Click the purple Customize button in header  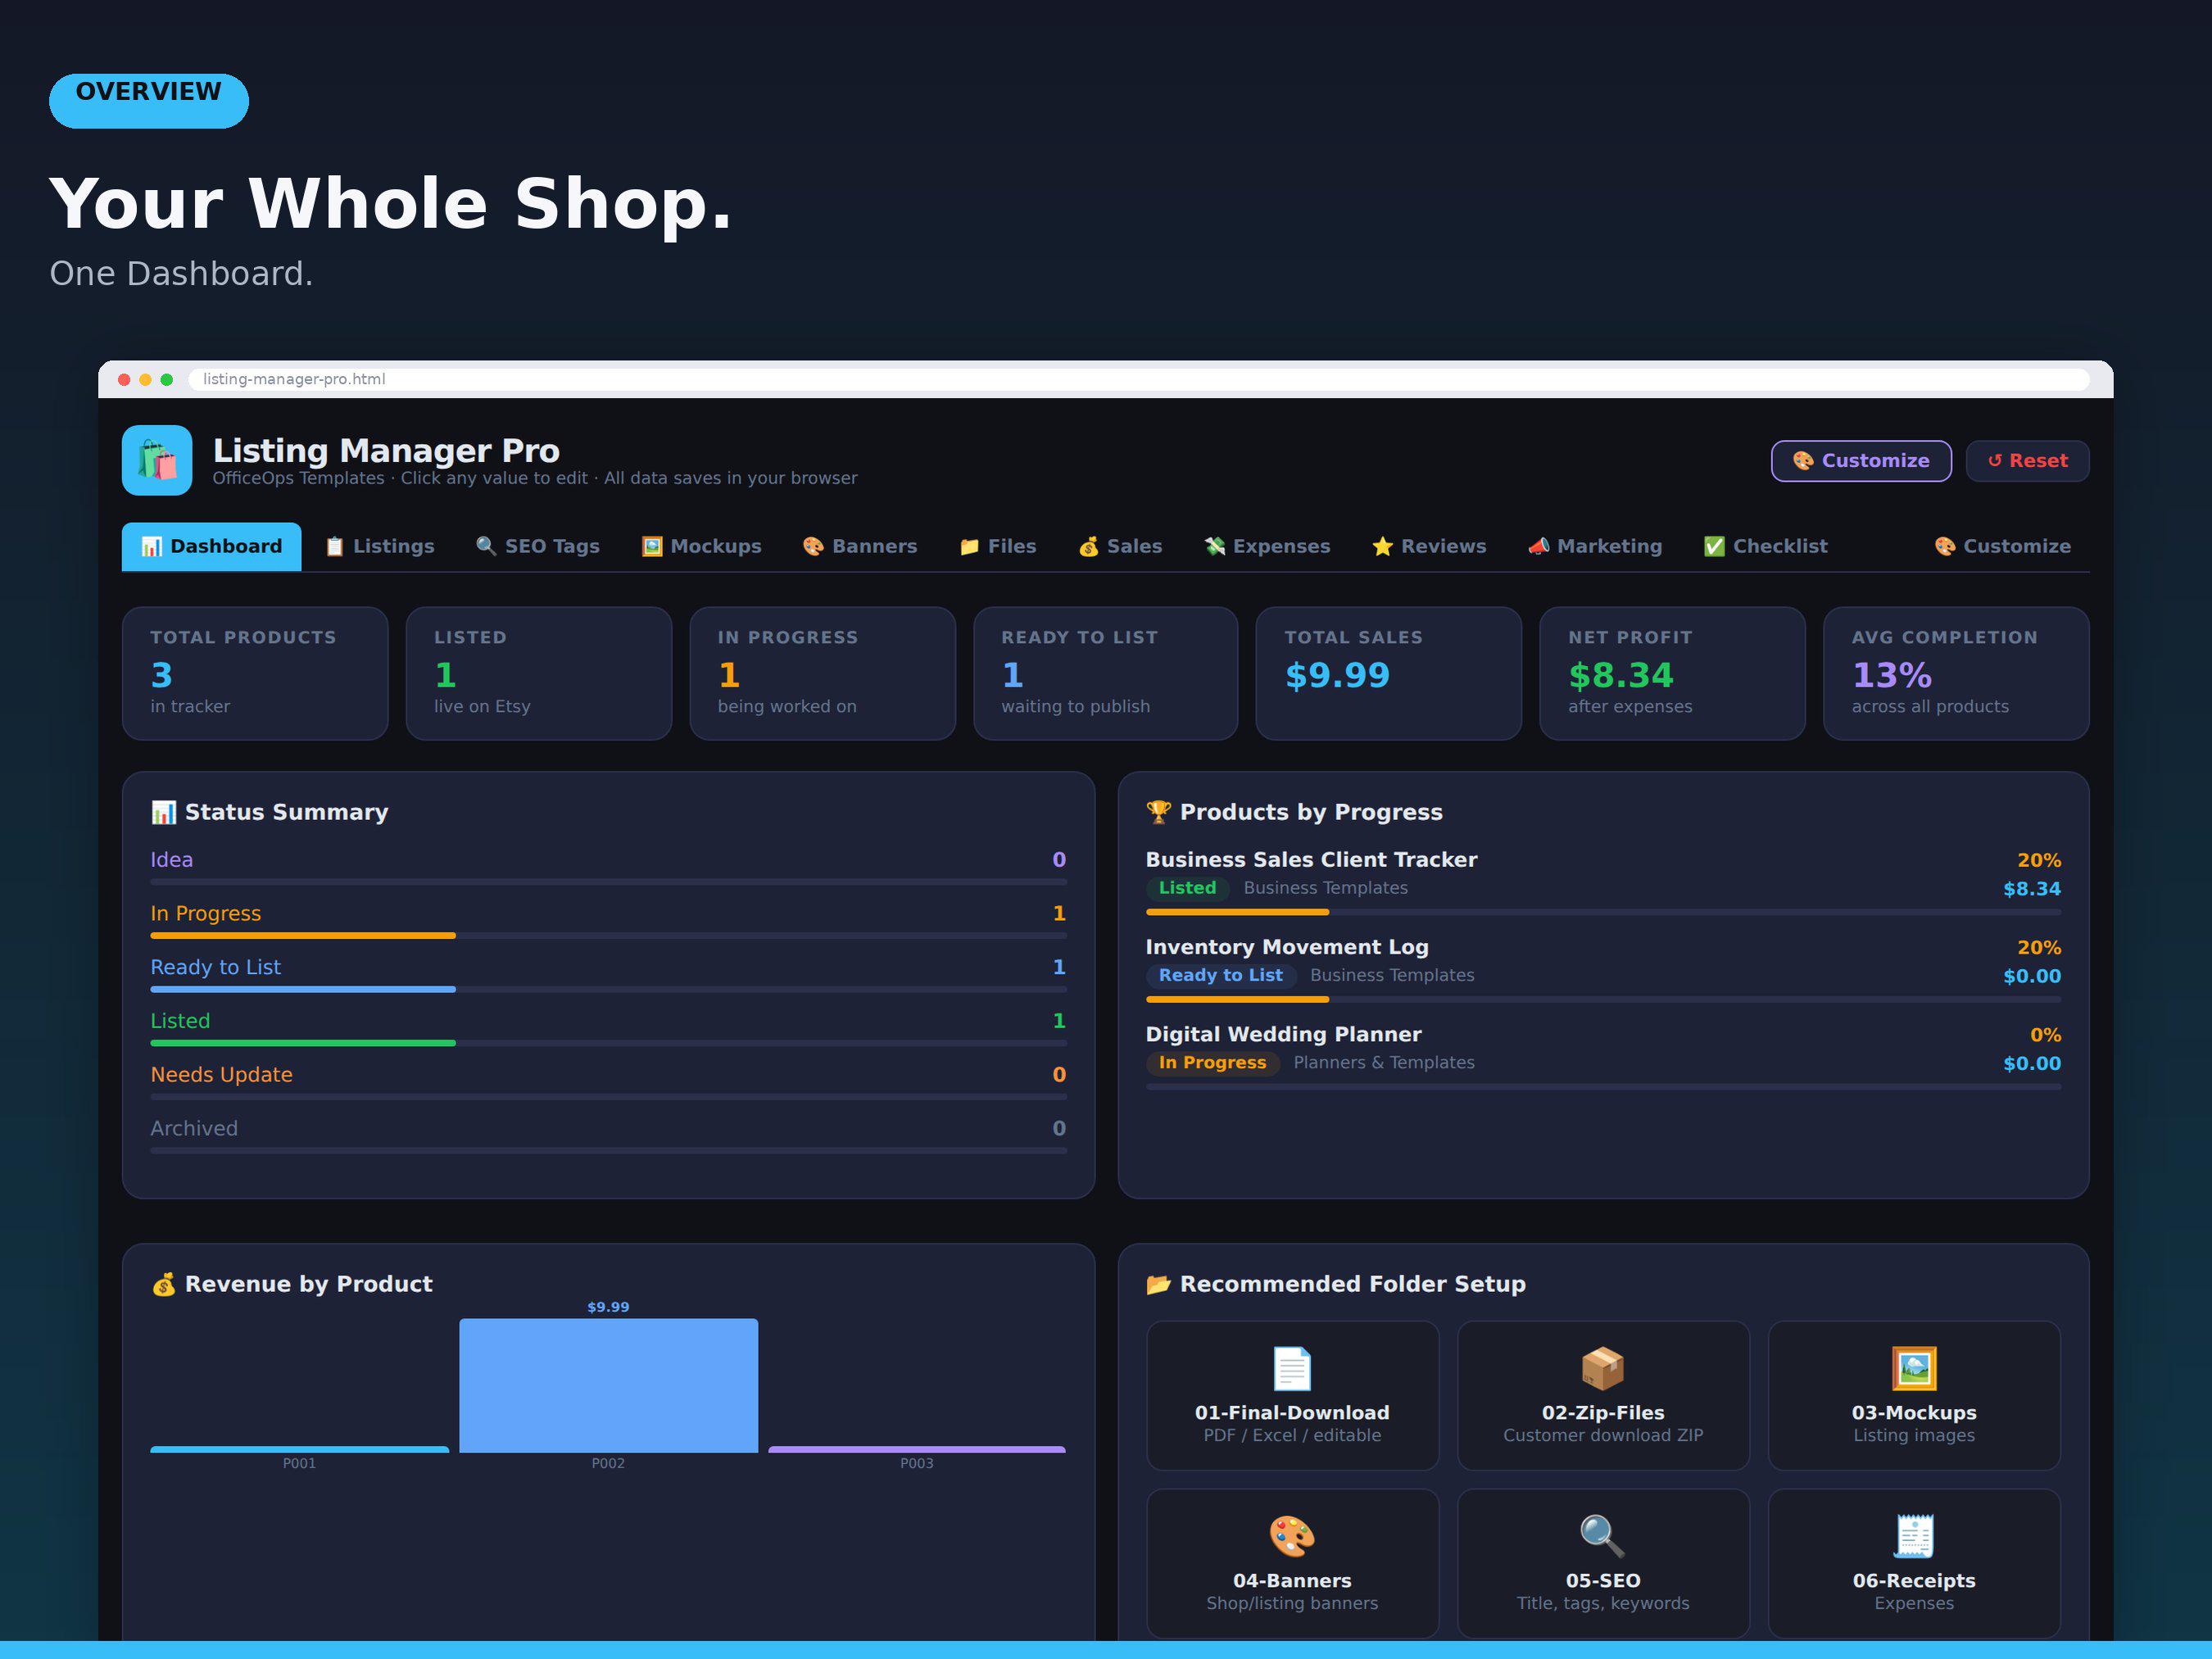[x=1861, y=461]
